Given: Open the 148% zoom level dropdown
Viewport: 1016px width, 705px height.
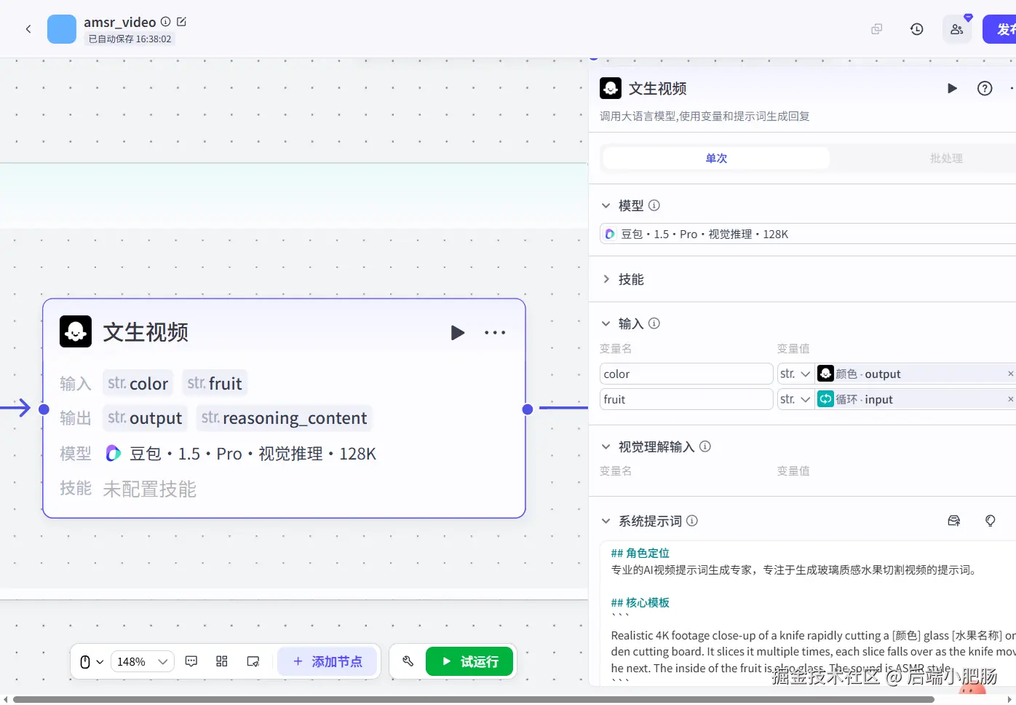Looking at the screenshot, I should (143, 661).
